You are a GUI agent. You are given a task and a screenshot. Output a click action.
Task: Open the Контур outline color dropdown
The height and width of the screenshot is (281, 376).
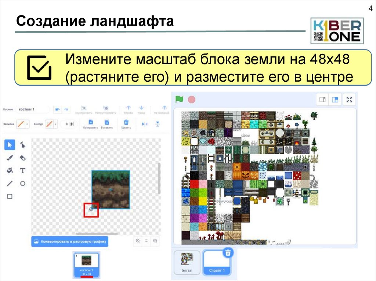(x=56, y=124)
